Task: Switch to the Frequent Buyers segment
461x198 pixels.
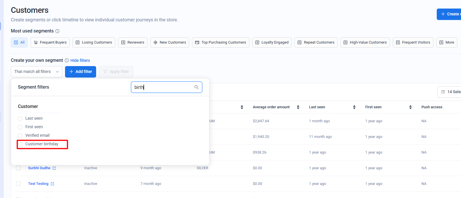Action: tap(50, 42)
